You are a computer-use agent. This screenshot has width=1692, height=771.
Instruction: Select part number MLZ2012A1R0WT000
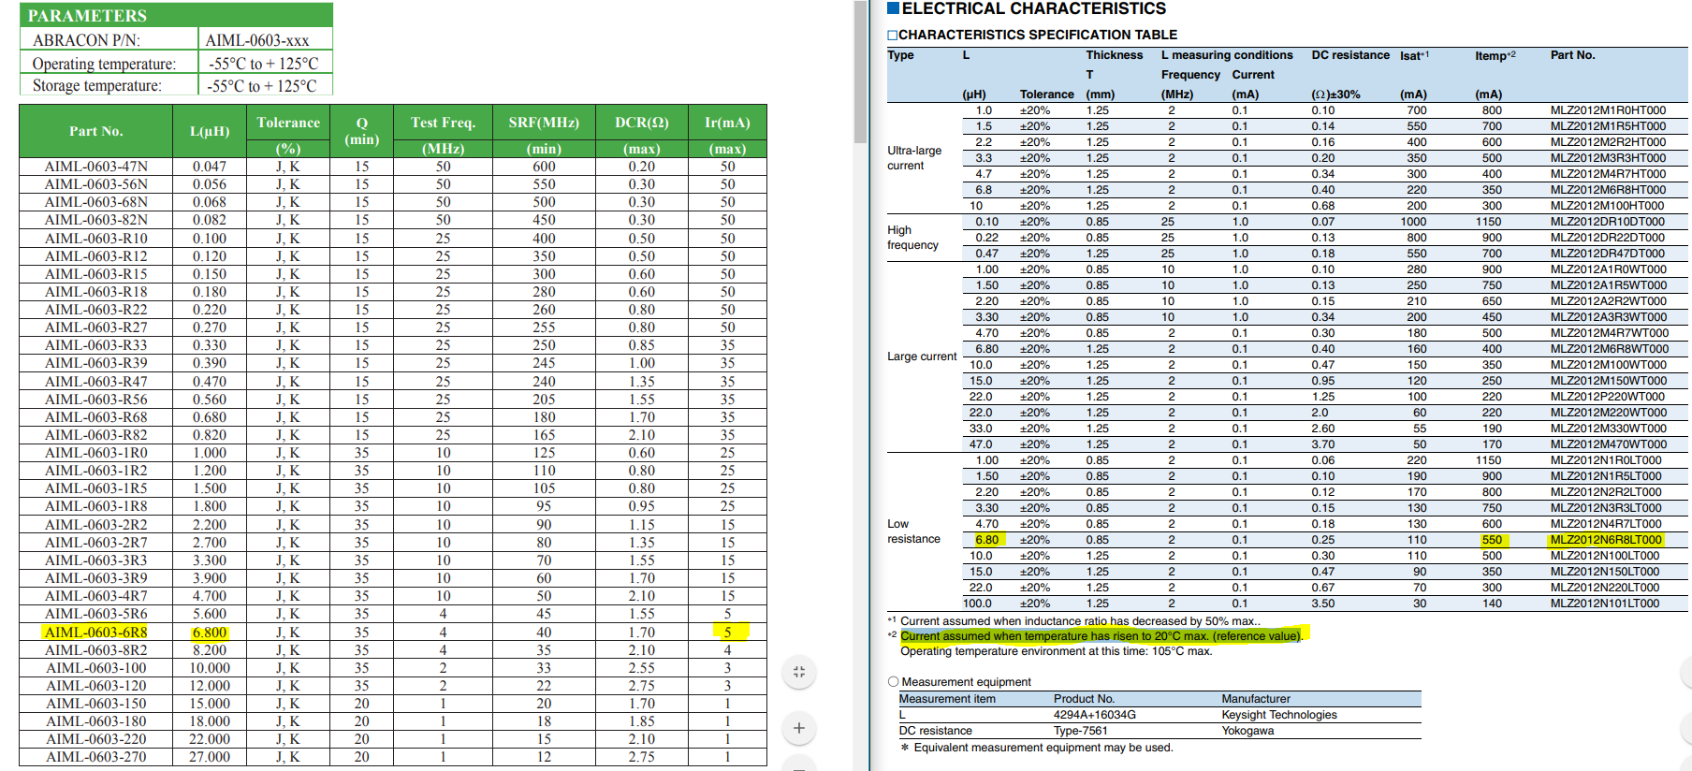(1608, 269)
